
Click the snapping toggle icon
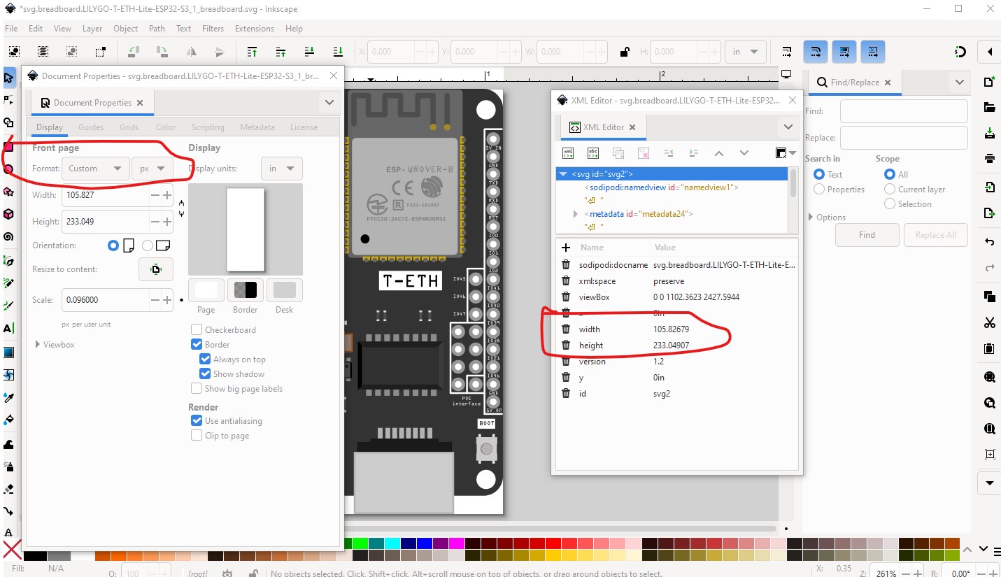pyautogui.click(x=960, y=52)
